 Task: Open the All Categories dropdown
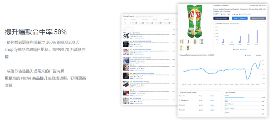[135, 20]
